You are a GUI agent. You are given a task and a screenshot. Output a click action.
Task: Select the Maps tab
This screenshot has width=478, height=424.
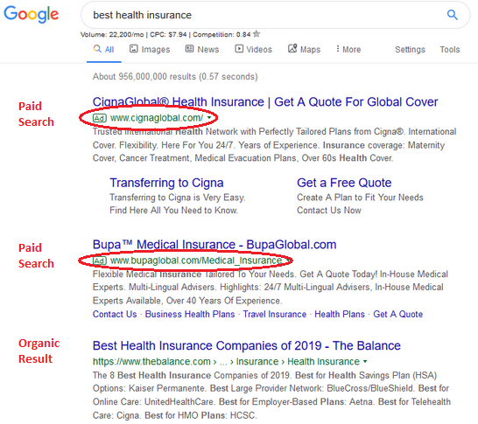[x=305, y=49]
